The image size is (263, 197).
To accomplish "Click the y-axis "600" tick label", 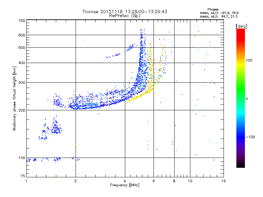I will click(22, 35).
